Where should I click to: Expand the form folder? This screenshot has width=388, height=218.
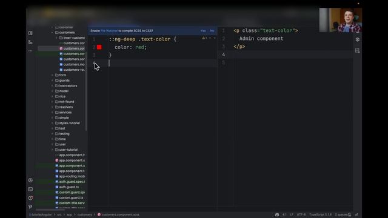tap(52, 75)
